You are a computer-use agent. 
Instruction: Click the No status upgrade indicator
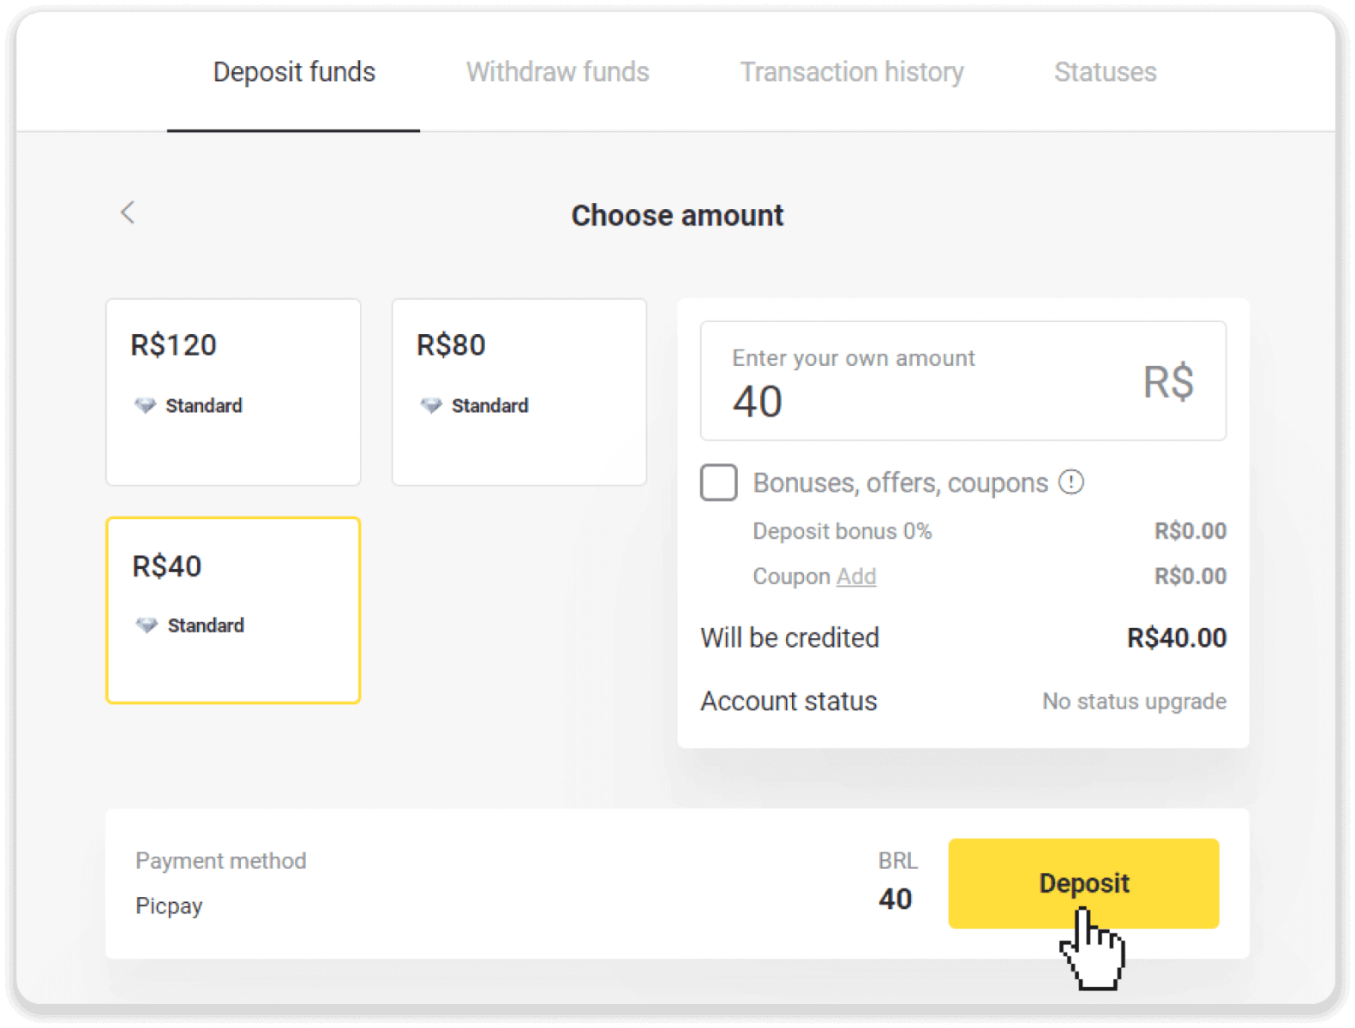point(1133,701)
